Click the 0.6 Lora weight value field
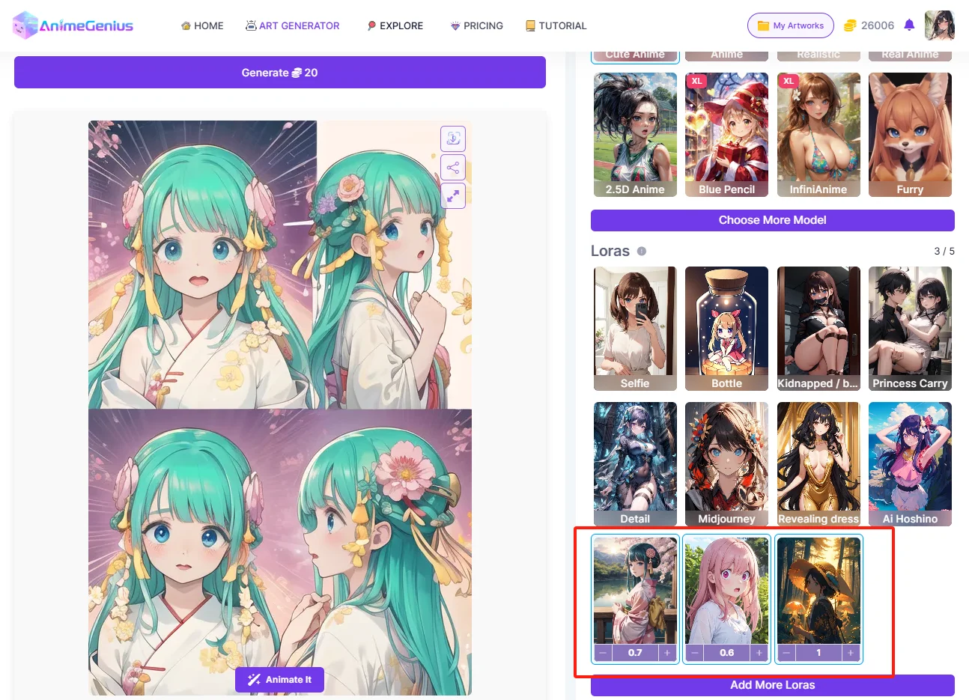The width and height of the screenshot is (969, 700). click(726, 653)
